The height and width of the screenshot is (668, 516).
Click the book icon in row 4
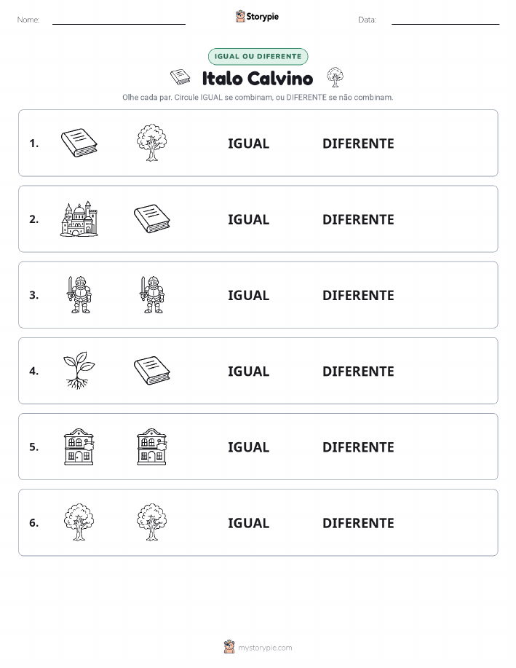click(x=152, y=370)
